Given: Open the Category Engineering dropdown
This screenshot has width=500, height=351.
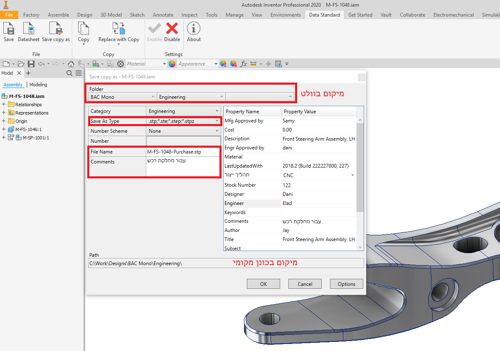Looking at the screenshot, I should click(184, 111).
